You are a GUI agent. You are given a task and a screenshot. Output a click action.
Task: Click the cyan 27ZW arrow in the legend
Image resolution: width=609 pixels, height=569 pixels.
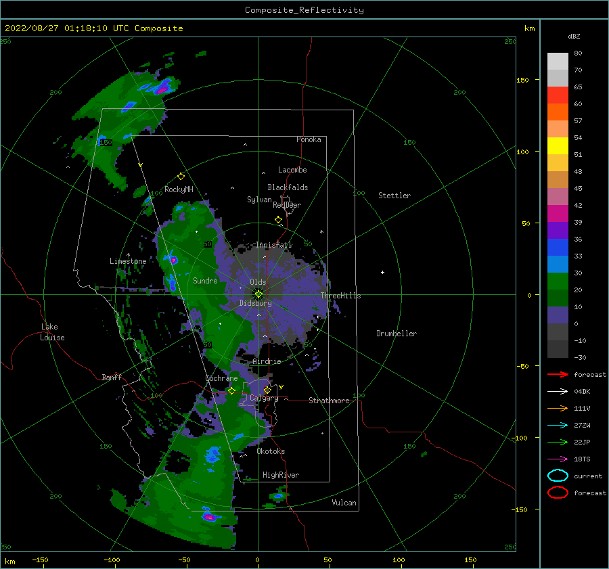pyautogui.click(x=558, y=426)
